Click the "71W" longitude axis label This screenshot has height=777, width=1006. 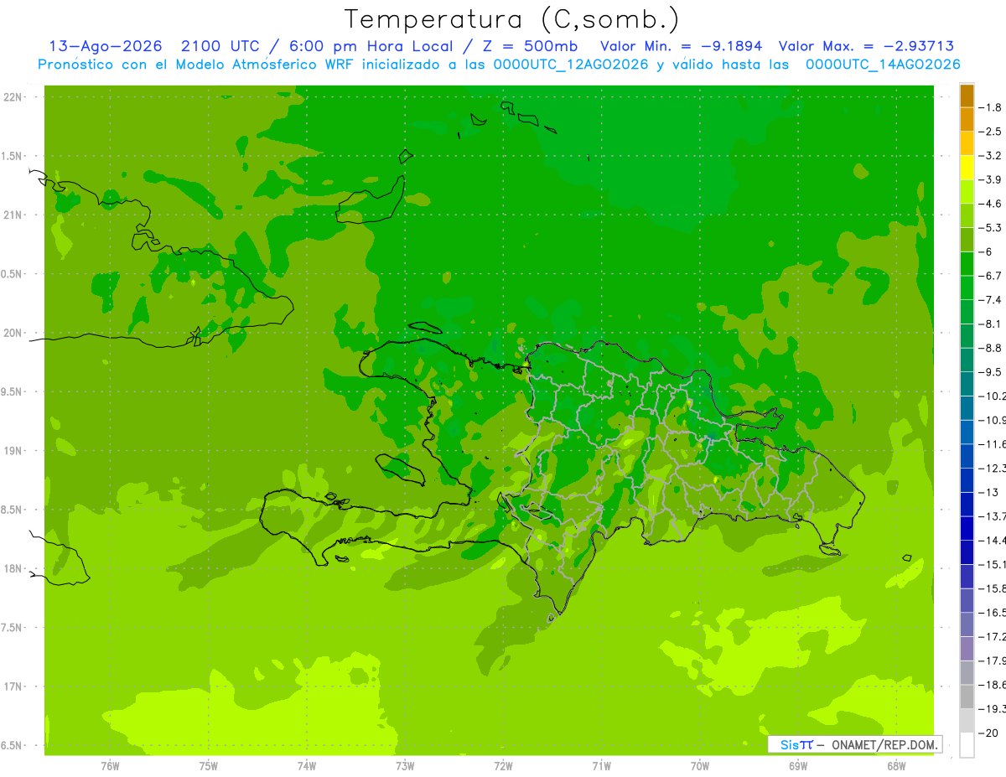[601, 765]
